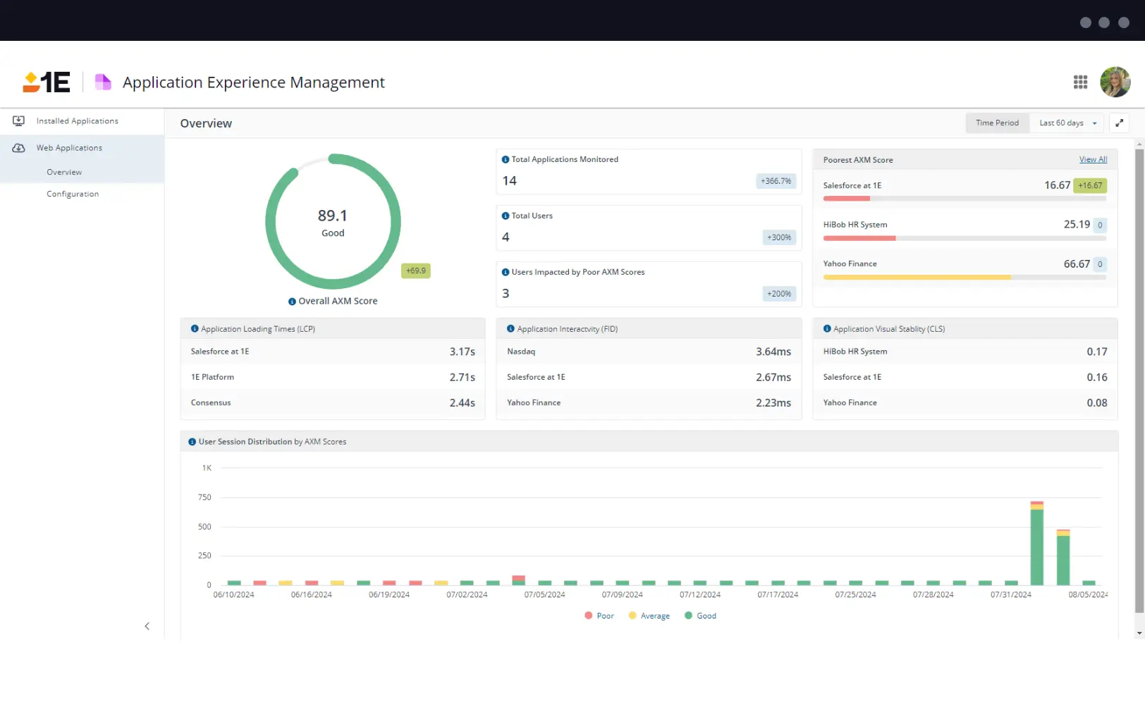Click the info icon beside Overall AXM Score
The height and width of the screenshot is (727, 1145).
click(292, 301)
